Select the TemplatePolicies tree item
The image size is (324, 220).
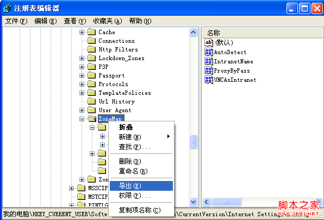(124, 93)
